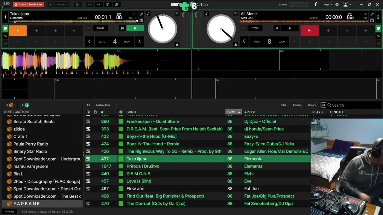Open the settings gear
This screenshot has width=383, height=215.
337,4
